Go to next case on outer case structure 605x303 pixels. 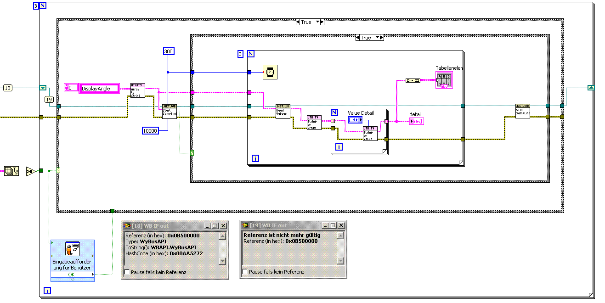click(322, 22)
